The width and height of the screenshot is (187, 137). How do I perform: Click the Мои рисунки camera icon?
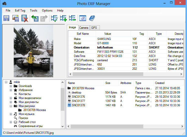point(15,106)
